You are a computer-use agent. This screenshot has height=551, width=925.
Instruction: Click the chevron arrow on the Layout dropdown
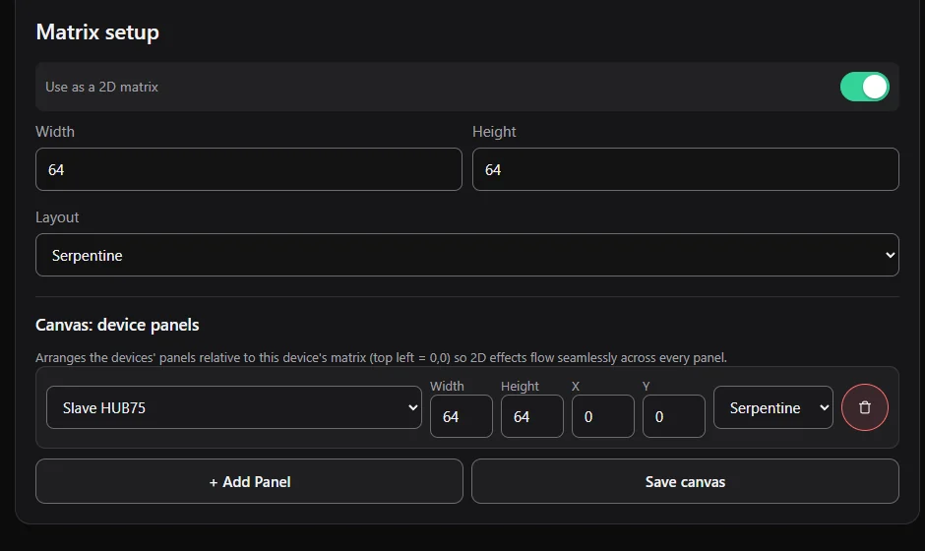[891, 255]
